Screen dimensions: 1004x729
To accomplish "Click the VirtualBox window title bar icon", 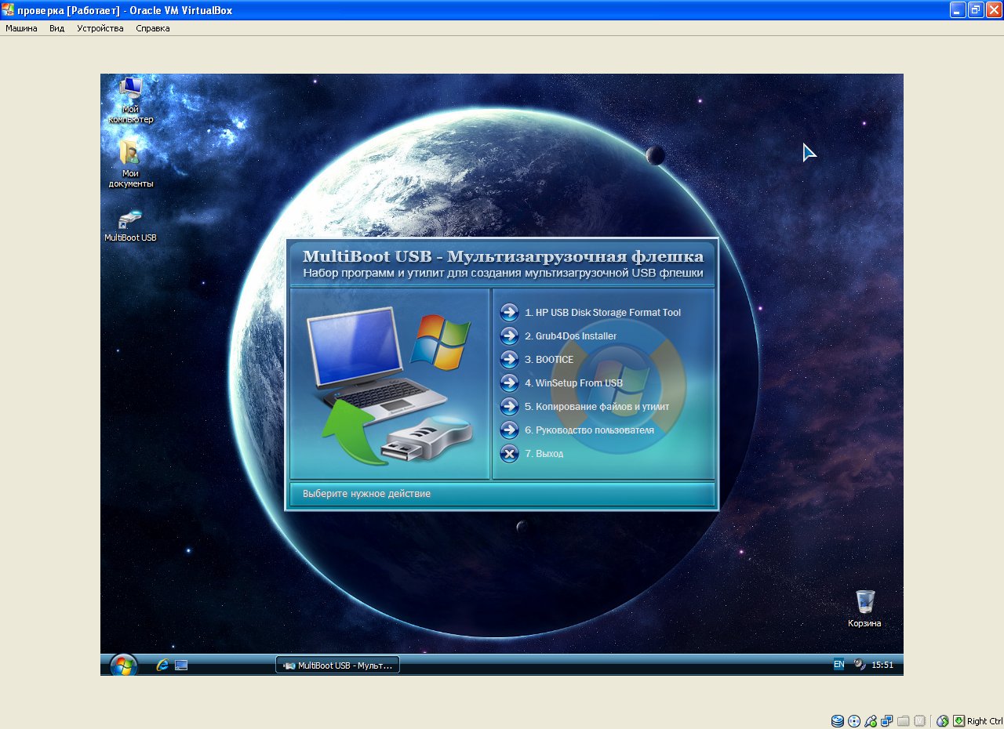I will point(8,10).
